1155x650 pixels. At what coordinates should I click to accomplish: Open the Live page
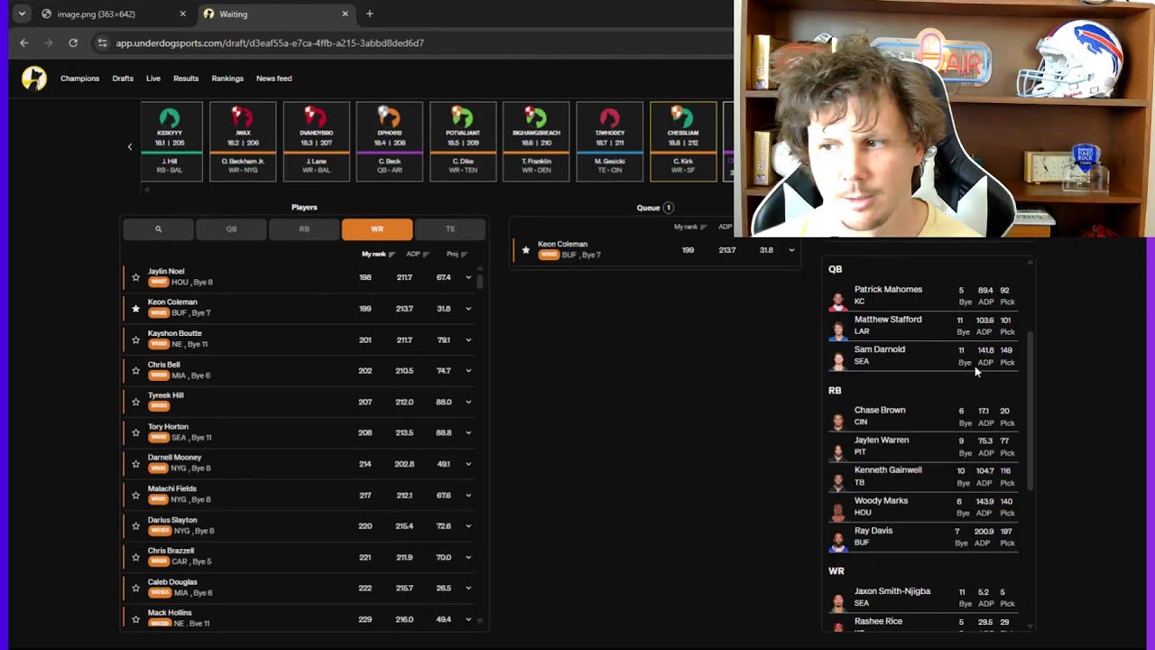153,79
